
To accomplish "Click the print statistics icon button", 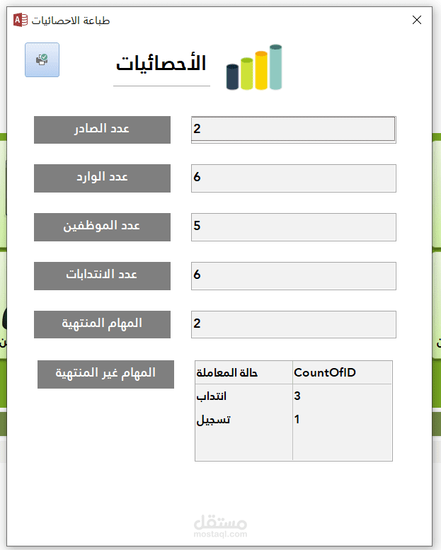I will coord(42,60).
